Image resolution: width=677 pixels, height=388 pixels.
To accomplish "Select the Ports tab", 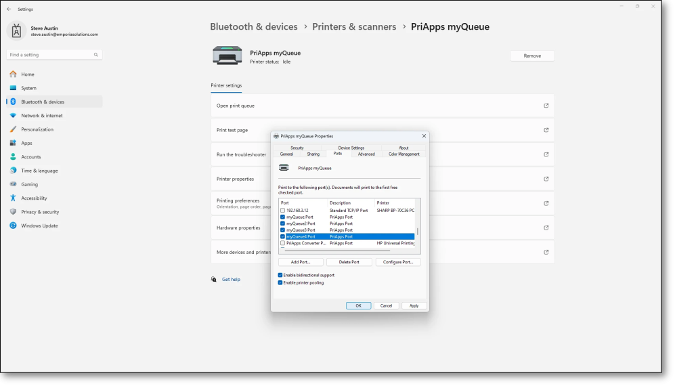I will click(x=338, y=154).
